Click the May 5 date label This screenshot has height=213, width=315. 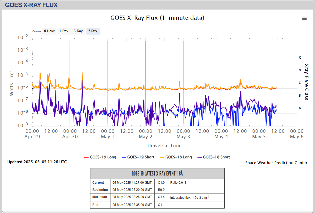pos(259,137)
